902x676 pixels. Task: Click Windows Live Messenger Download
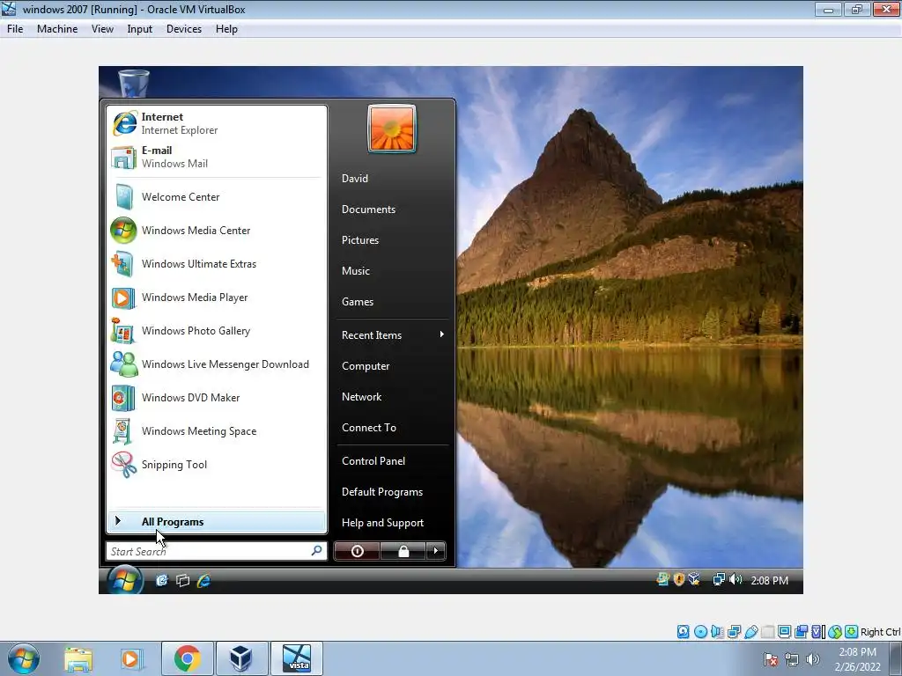tap(217, 364)
